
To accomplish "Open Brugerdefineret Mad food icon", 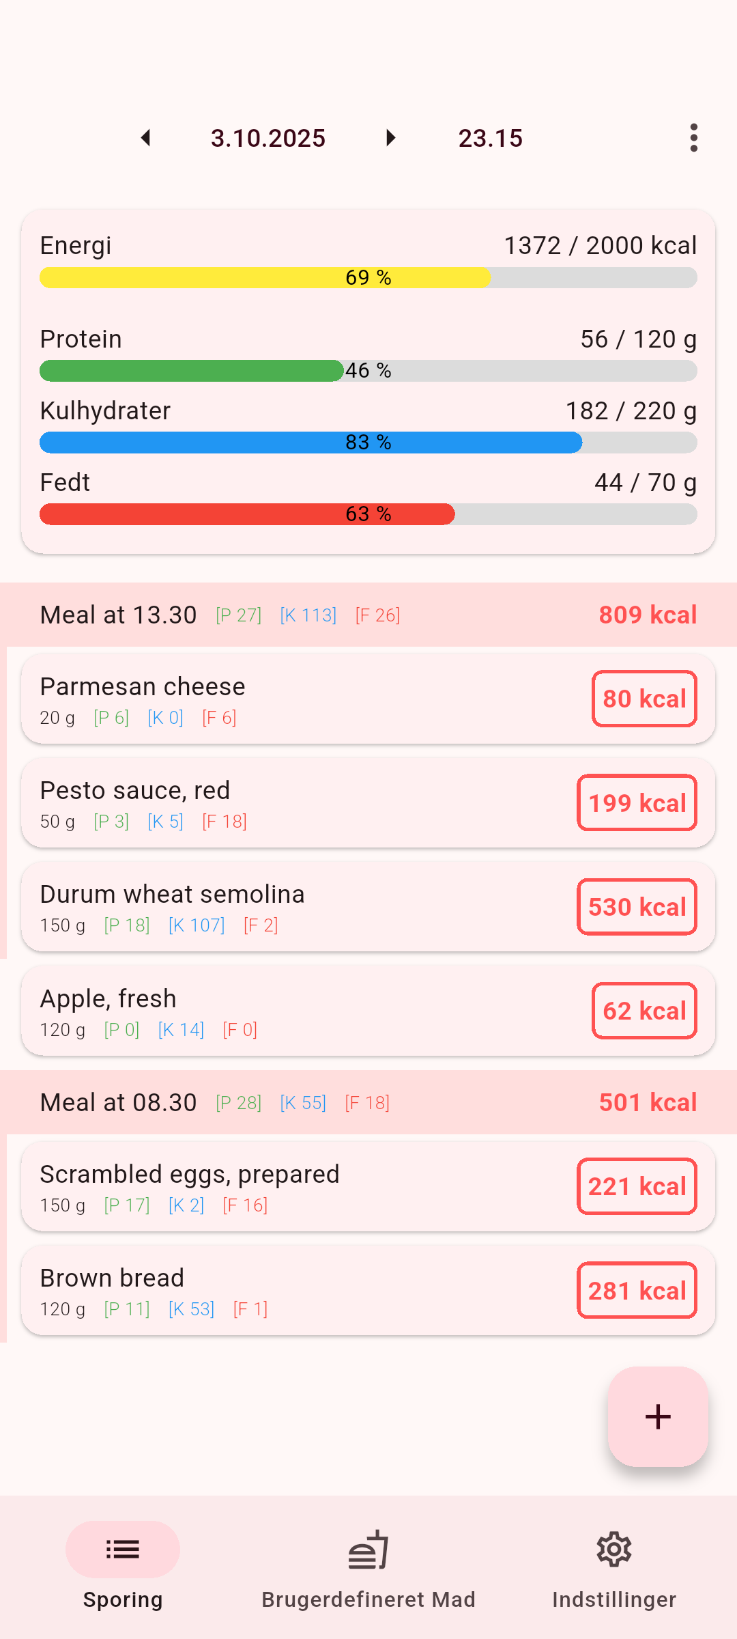I will pos(369,1550).
